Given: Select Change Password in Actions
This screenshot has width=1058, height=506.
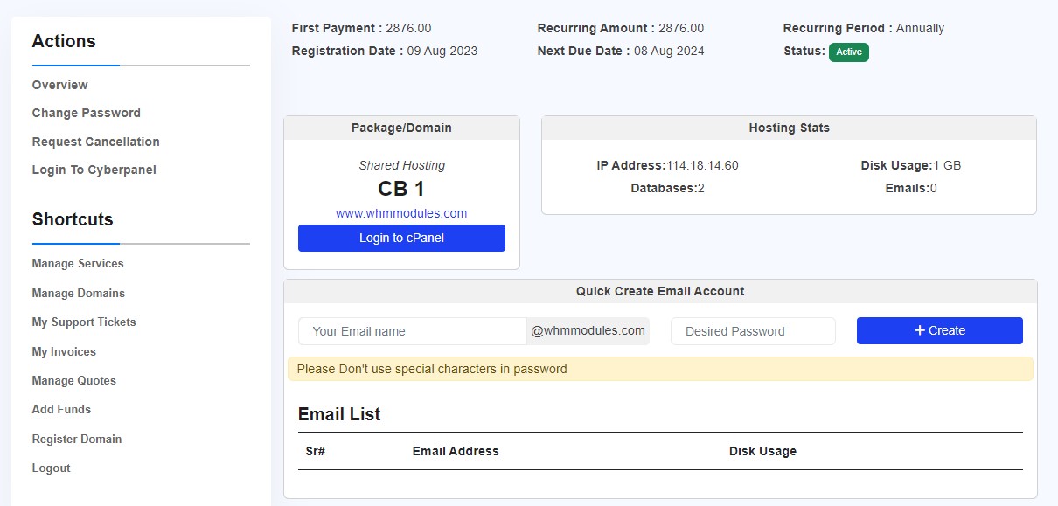Looking at the screenshot, I should (87, 113).
